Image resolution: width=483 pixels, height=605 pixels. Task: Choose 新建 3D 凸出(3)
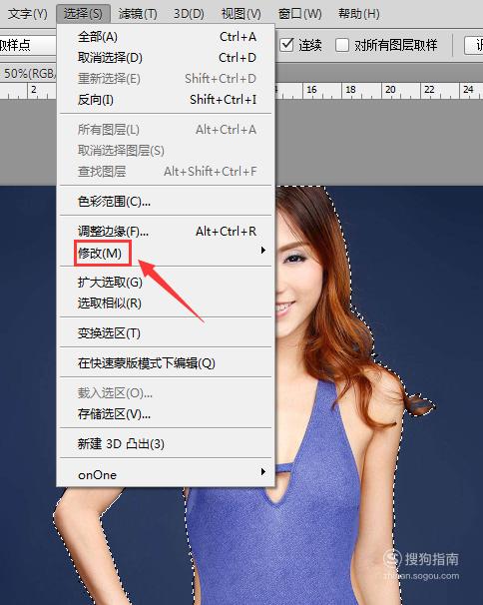tap(166, 443)
